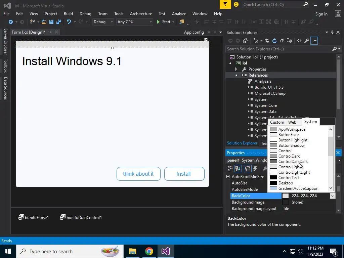344x258 pixels.
Task: Switch to the App.config tab
Action: click(x=194, y=32)
